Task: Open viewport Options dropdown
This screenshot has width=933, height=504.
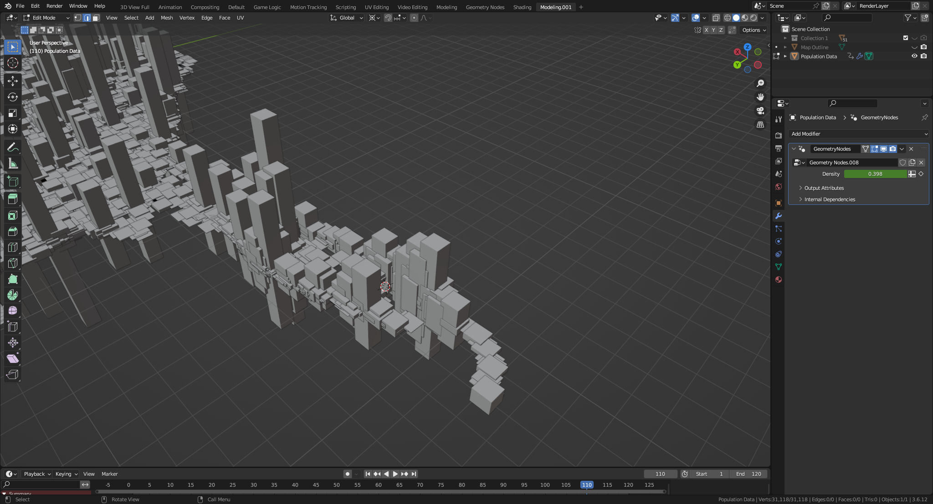Action: tap(754, 30)
